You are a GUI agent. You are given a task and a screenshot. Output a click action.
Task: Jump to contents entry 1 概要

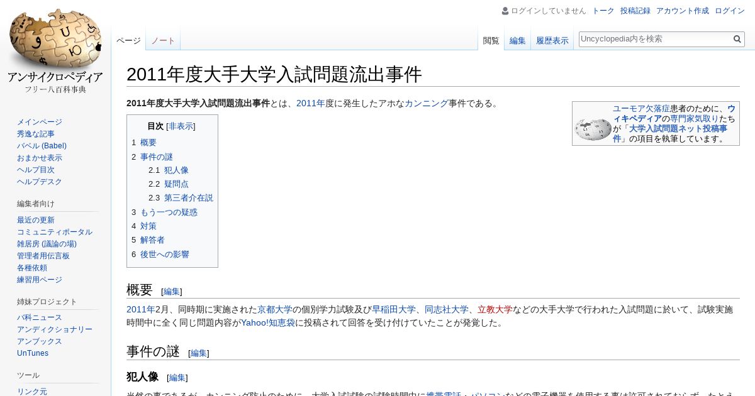click(x=144, y=143)
